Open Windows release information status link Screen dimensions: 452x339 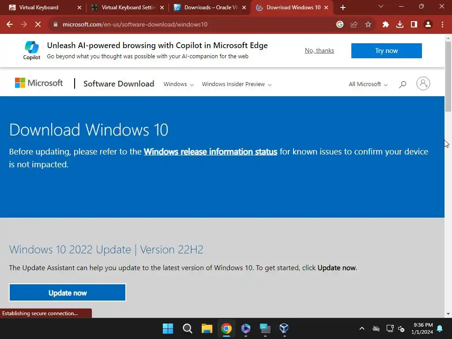(x=211, y=152)
